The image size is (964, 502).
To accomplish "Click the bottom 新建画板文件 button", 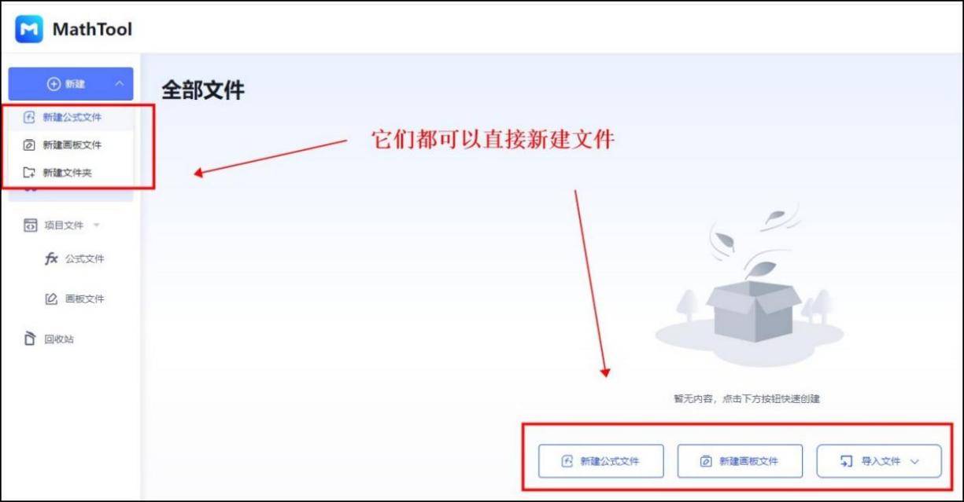I will click(740, 461).
